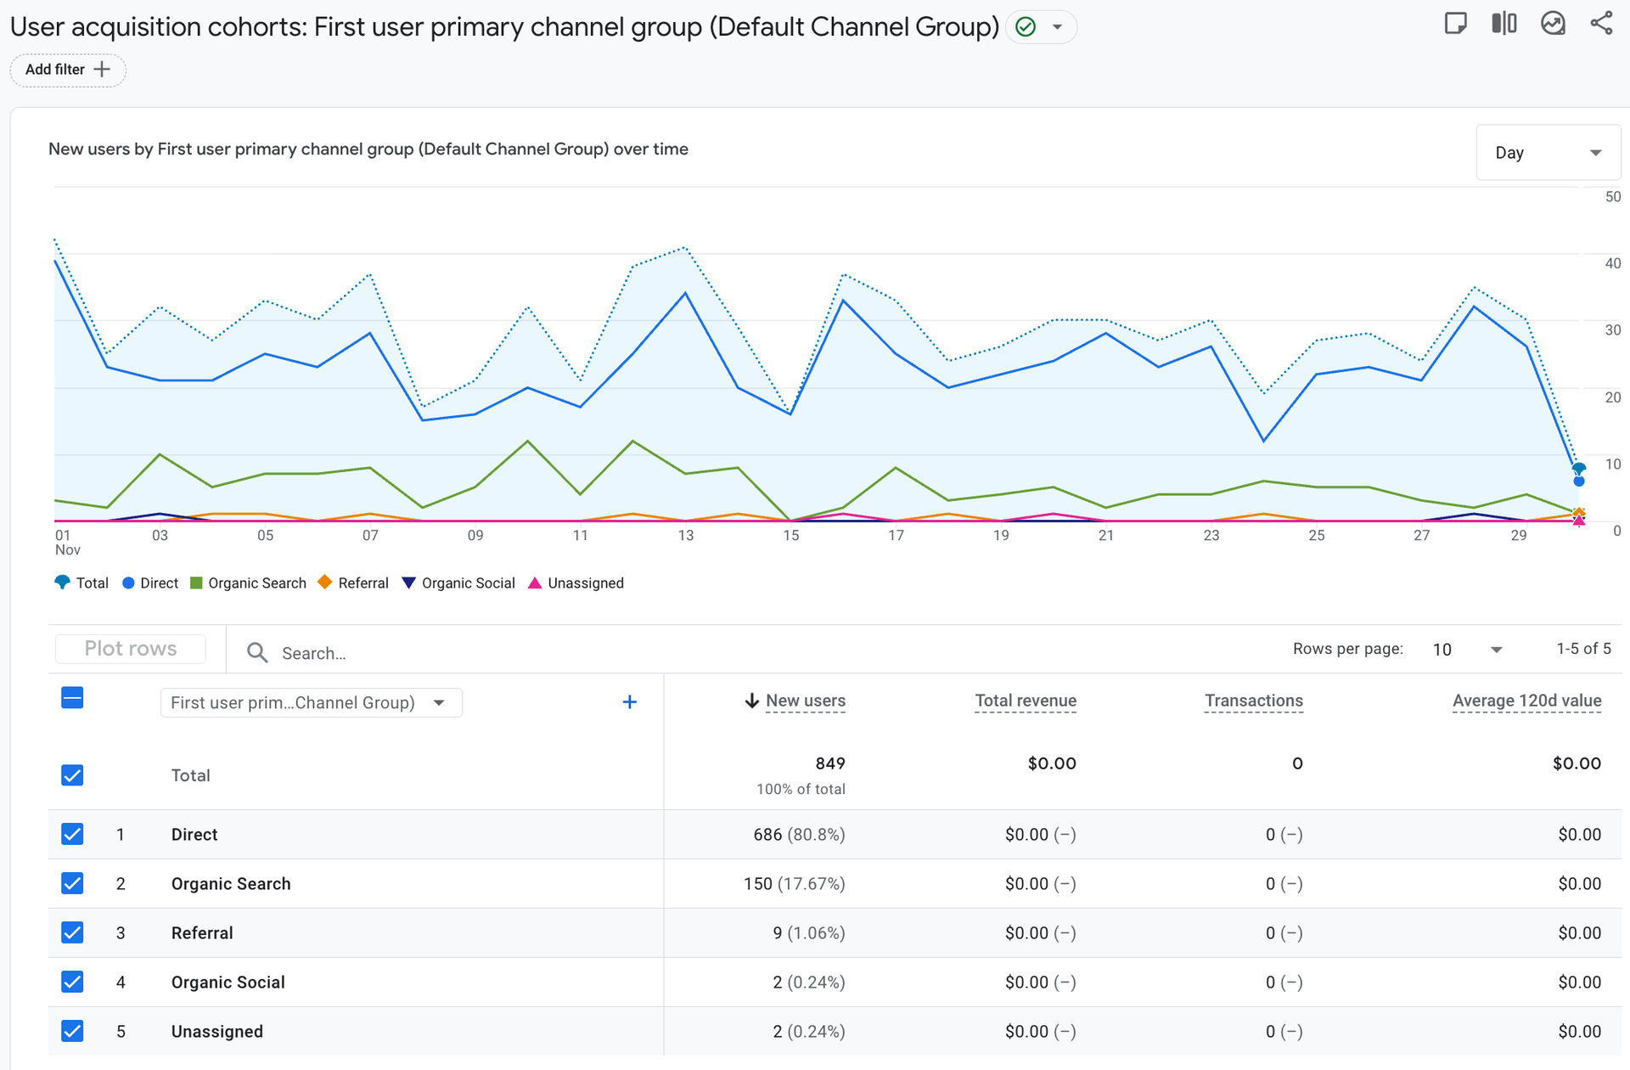
Task: Click the Add filter button
Action: [68, 70]
